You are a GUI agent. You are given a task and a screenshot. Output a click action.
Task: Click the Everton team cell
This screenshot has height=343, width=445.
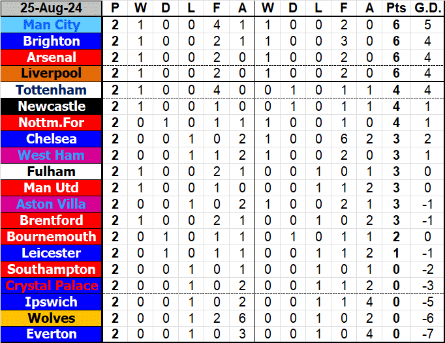52,335
